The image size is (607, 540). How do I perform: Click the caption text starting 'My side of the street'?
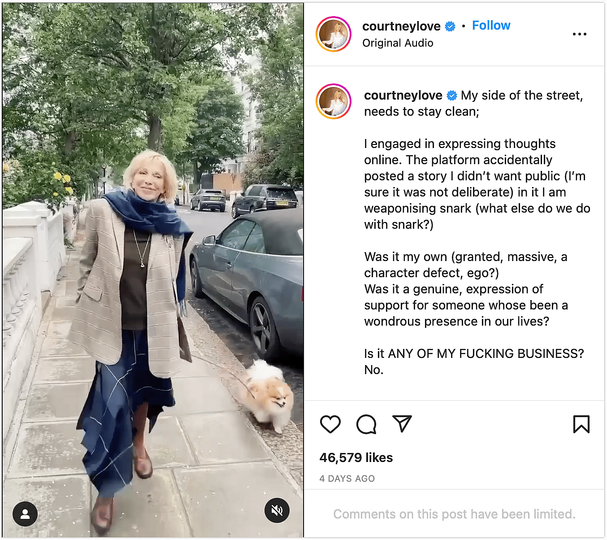521,96
